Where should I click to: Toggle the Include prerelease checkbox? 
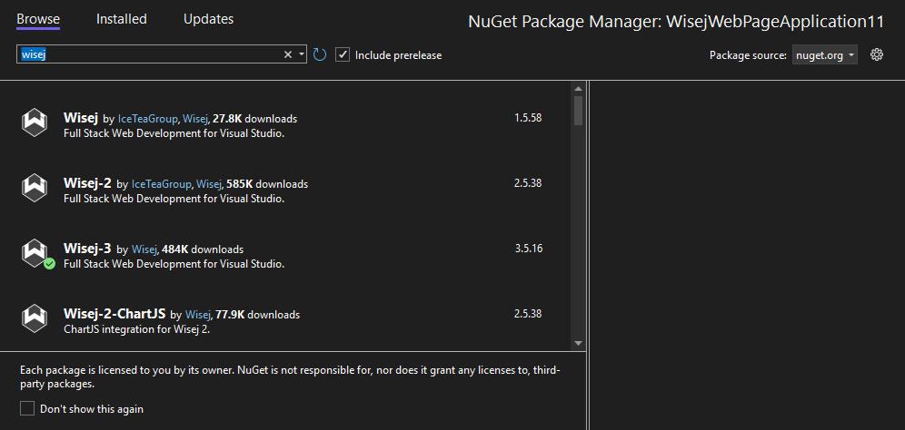(x=343, y=54)
